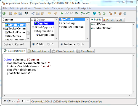Screen dimensions: 138x106
Task: Collapse the SubApplication tree node
Action: tap(33, 27)
